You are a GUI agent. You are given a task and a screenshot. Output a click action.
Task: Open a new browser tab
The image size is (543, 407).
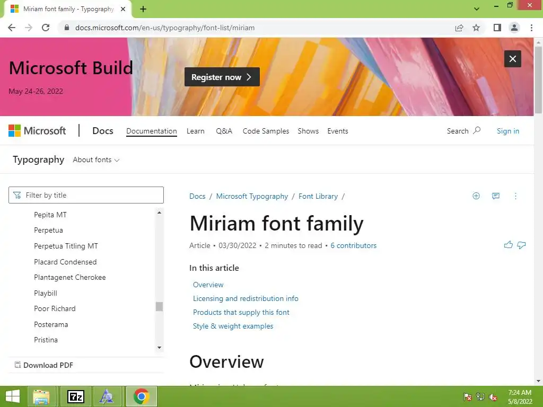(x=143, y=9)
